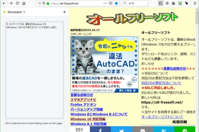Click the ★SSLに対応しました。 red text
199x132 pixels.
158,88
